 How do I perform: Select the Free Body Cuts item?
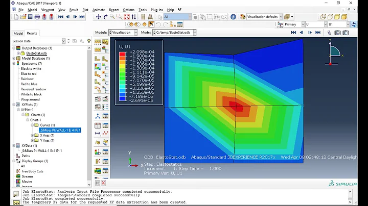pos(32,171)
